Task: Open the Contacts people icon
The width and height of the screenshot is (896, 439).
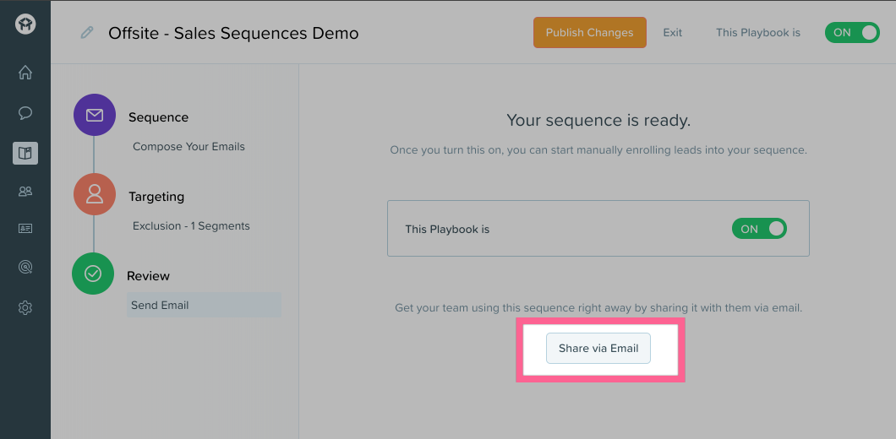Action: [x=25, y=192]
